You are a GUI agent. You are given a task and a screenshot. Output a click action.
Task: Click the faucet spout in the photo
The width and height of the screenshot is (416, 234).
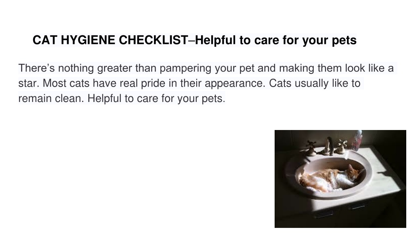click(329, 145)
